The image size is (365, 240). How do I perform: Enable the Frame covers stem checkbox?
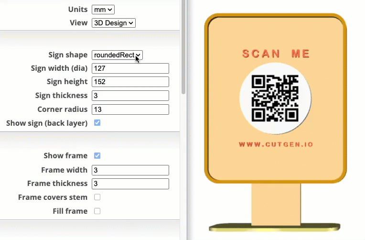(97, 197)
